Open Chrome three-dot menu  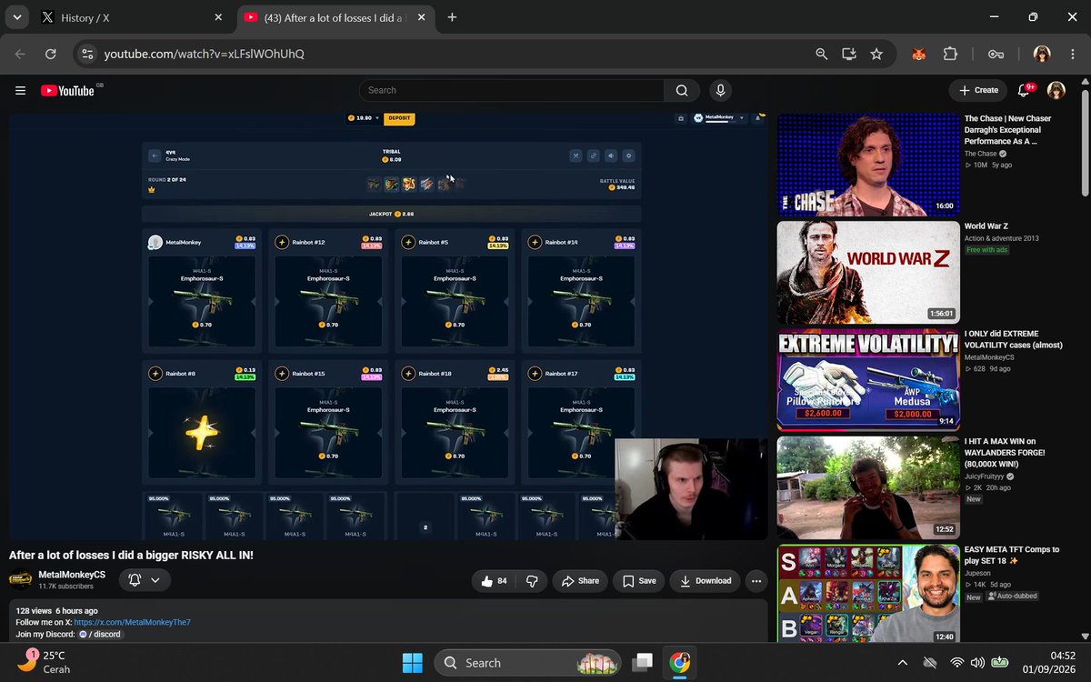point(1071,55)
